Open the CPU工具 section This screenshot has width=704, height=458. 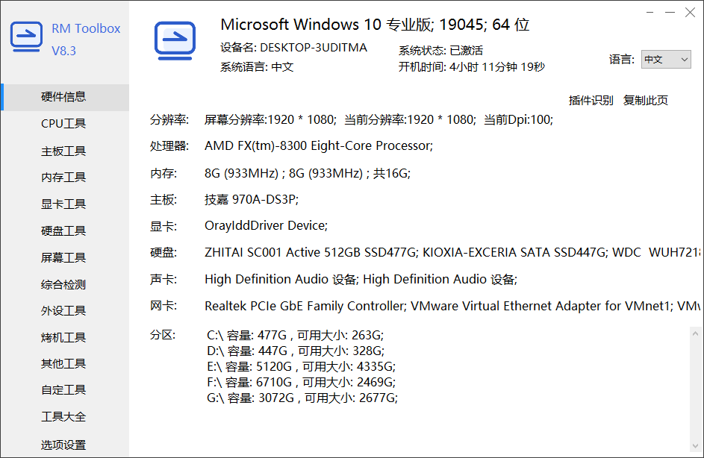coord(63,124)
